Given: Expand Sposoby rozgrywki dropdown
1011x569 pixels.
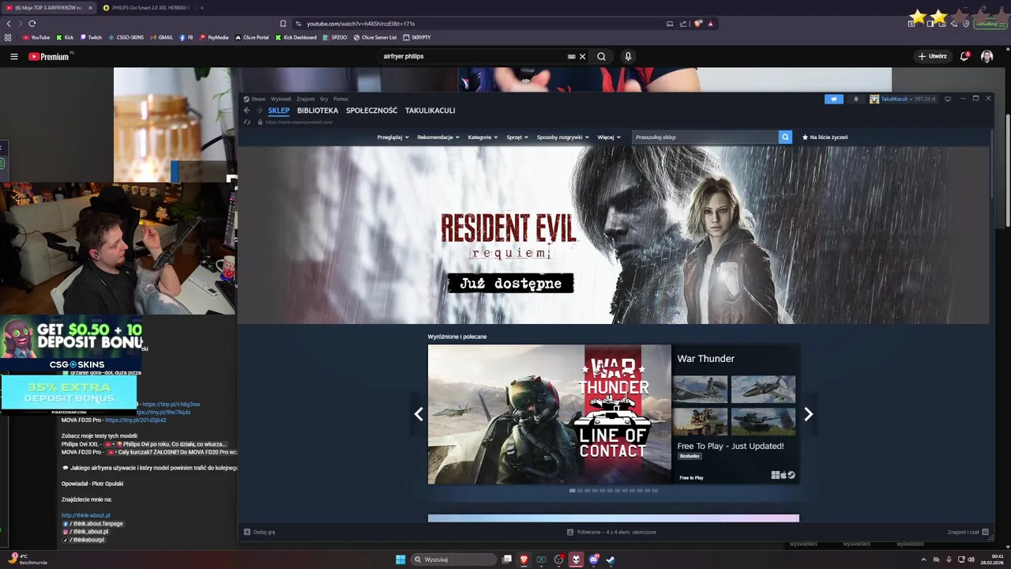Looking at the screenshot, I should click(562, 137).
